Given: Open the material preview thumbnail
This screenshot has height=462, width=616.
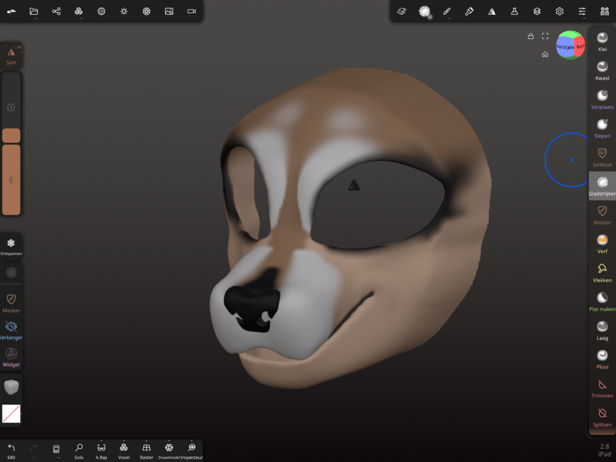Looking at the screenshot, I should [11, 387].
